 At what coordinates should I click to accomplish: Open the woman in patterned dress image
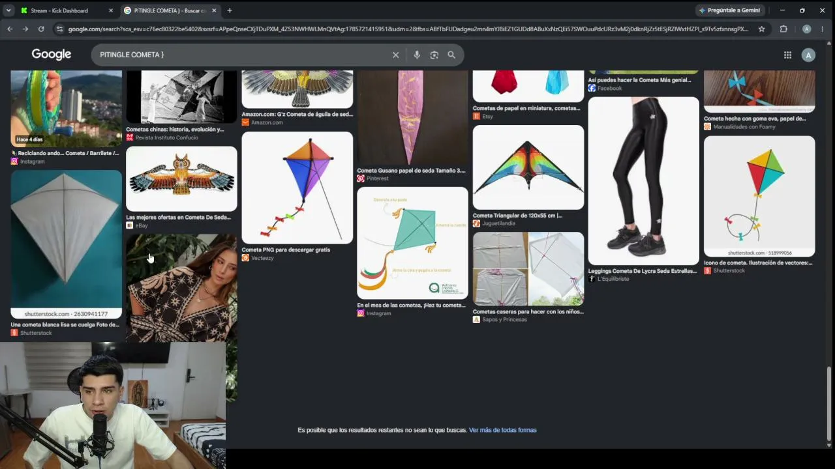coord(181,288)
